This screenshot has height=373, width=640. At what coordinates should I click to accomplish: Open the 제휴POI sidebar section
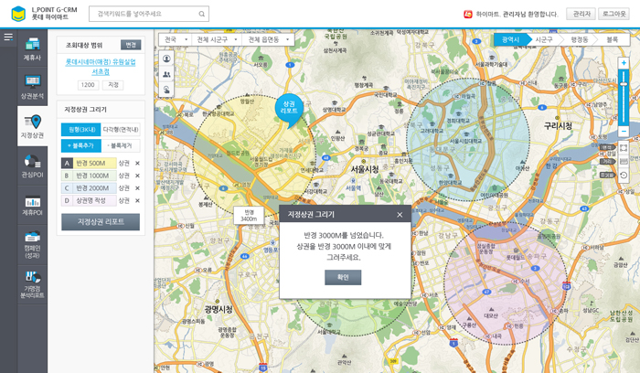[x=32, y=206]
